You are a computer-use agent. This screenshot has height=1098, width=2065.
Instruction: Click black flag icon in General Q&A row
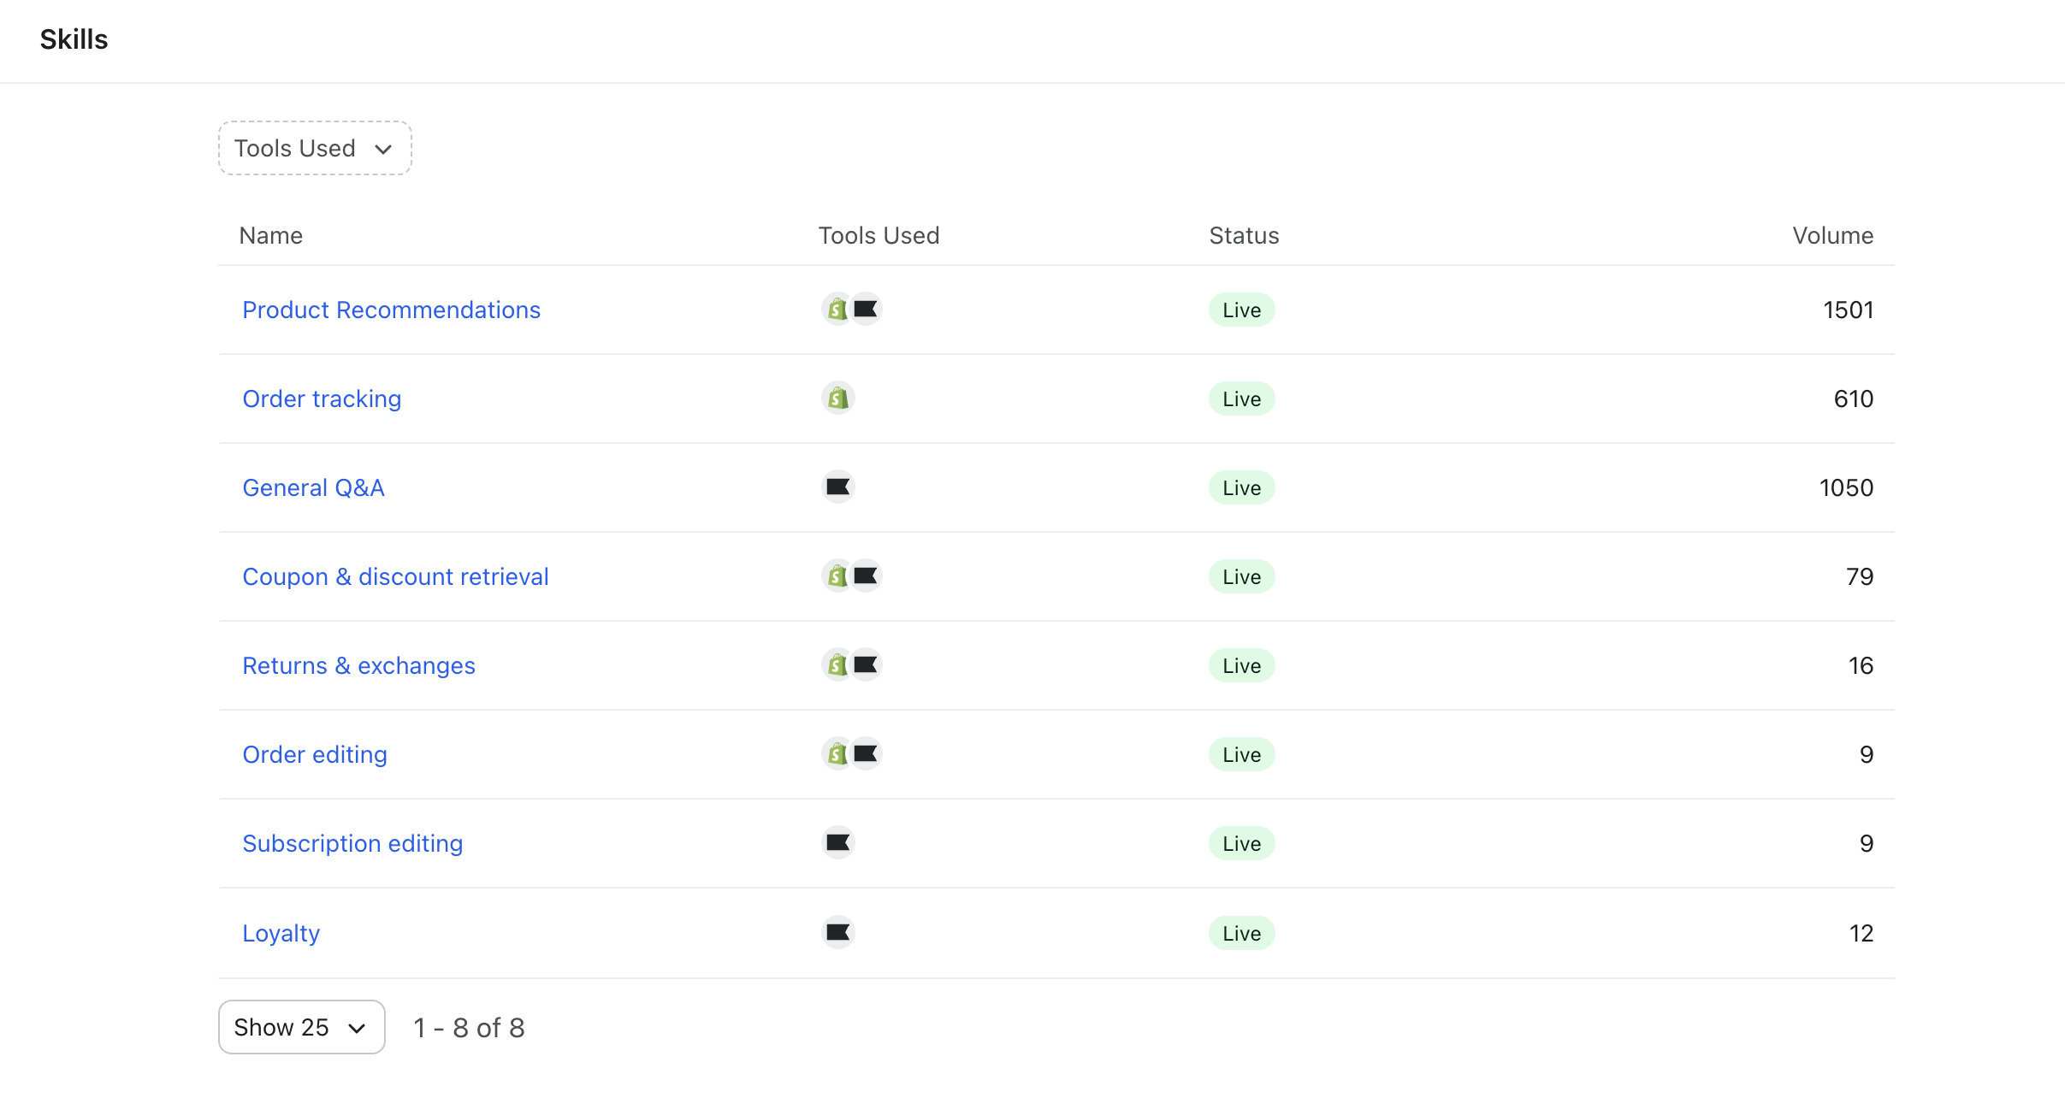[837, 487]
